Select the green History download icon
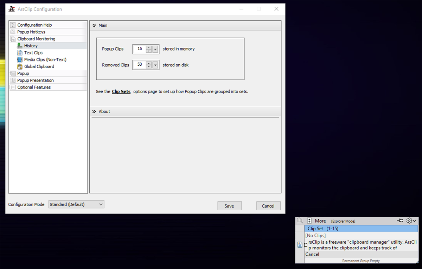The width and height of the screenshot is (422, 269). (20, 46)
